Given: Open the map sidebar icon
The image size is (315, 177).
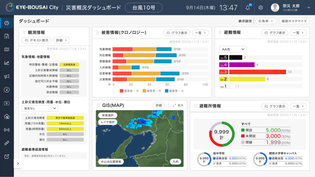Looking at the screenshot, I should pyautogui.click(x=7, y=50).
